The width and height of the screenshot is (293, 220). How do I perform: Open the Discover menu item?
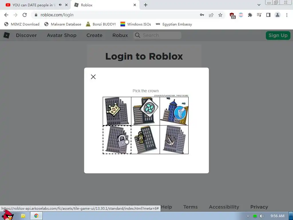(x=26, y=35)
